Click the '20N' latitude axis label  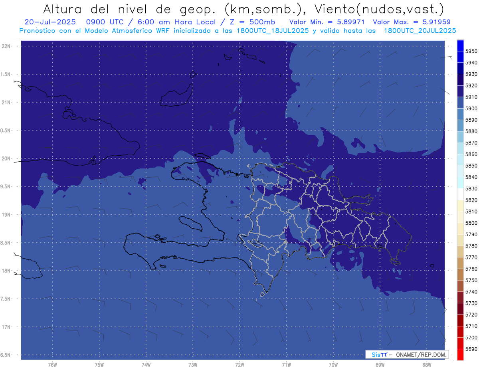point(6,158)
